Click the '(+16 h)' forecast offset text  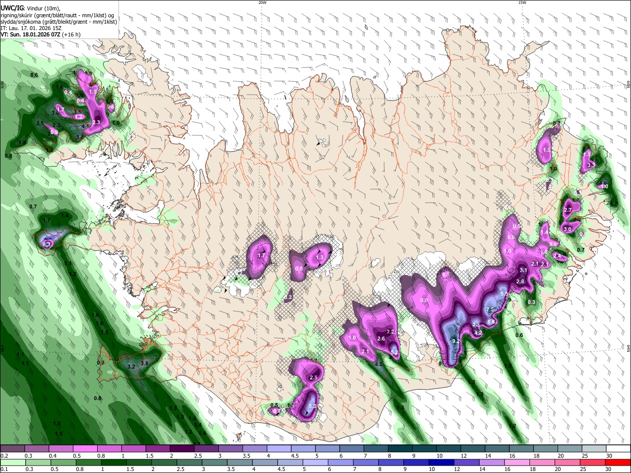tap(71, 34)
